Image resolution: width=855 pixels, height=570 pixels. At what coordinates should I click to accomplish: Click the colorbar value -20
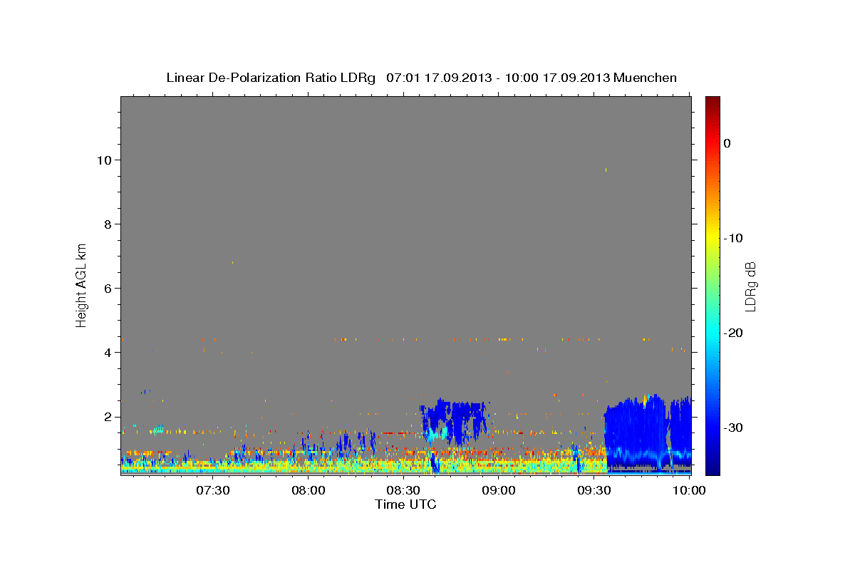pyautogui.click(x=733, y=333)
